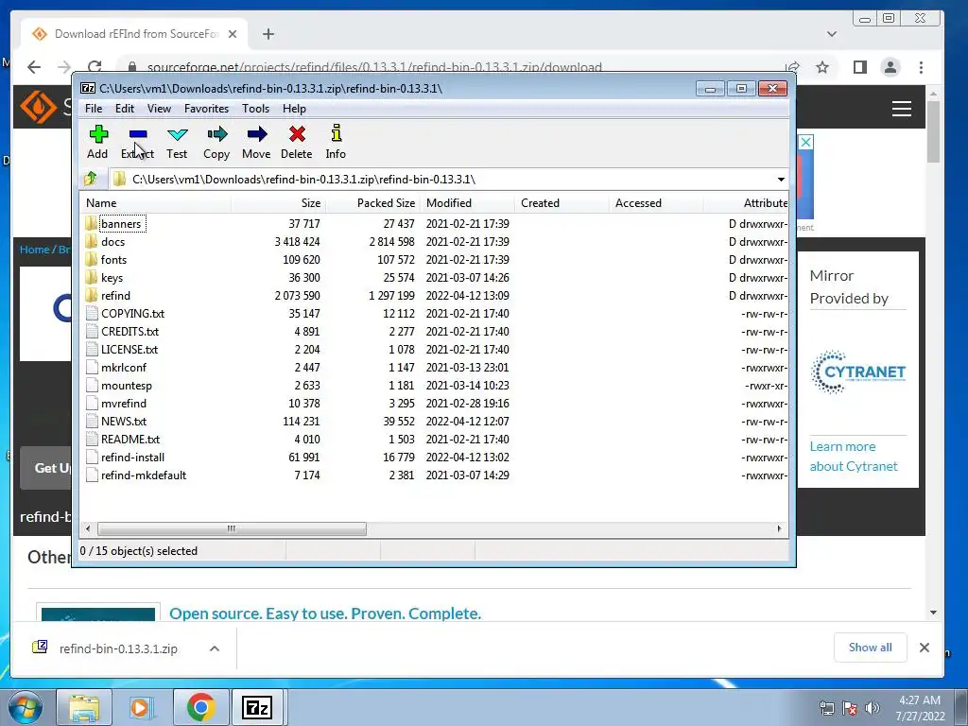Open Chrome's three-dot menu

point(921,67)
